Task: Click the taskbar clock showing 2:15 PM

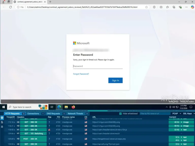Action: (x=183, y=107)
